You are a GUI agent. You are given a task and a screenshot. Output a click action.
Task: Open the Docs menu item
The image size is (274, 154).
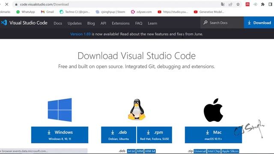(x=58, y=23)
